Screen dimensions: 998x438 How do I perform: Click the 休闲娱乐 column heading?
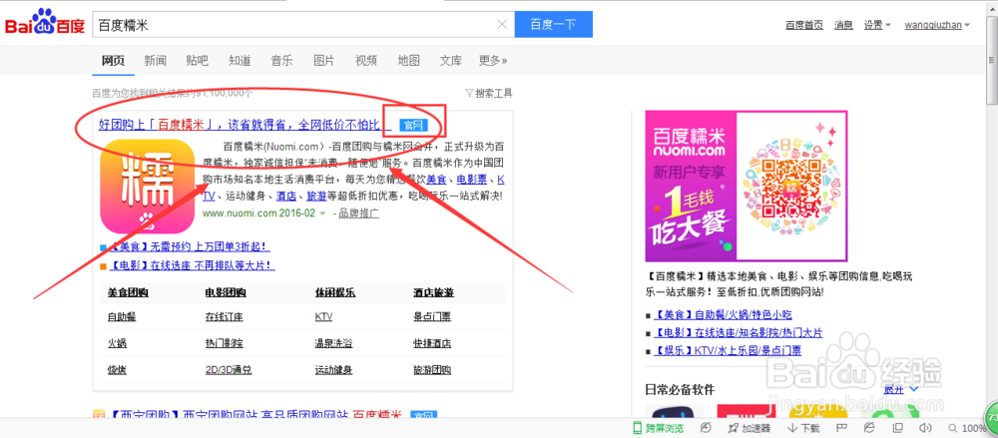tap(335, 293)
